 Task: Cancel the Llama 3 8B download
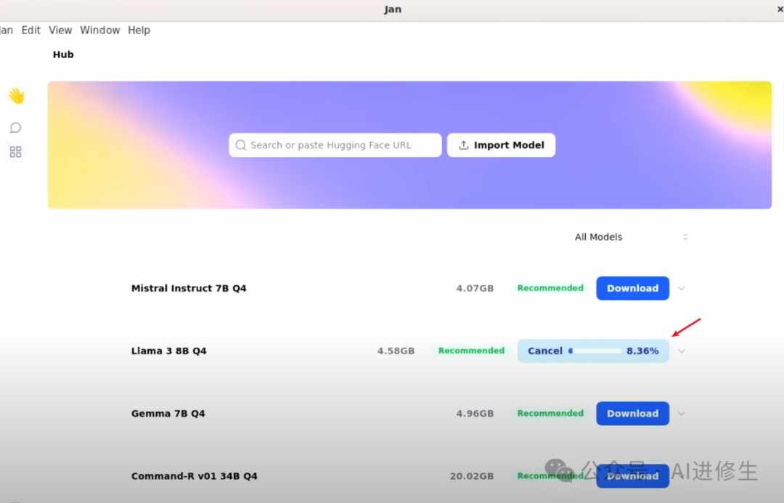(544, 351)
